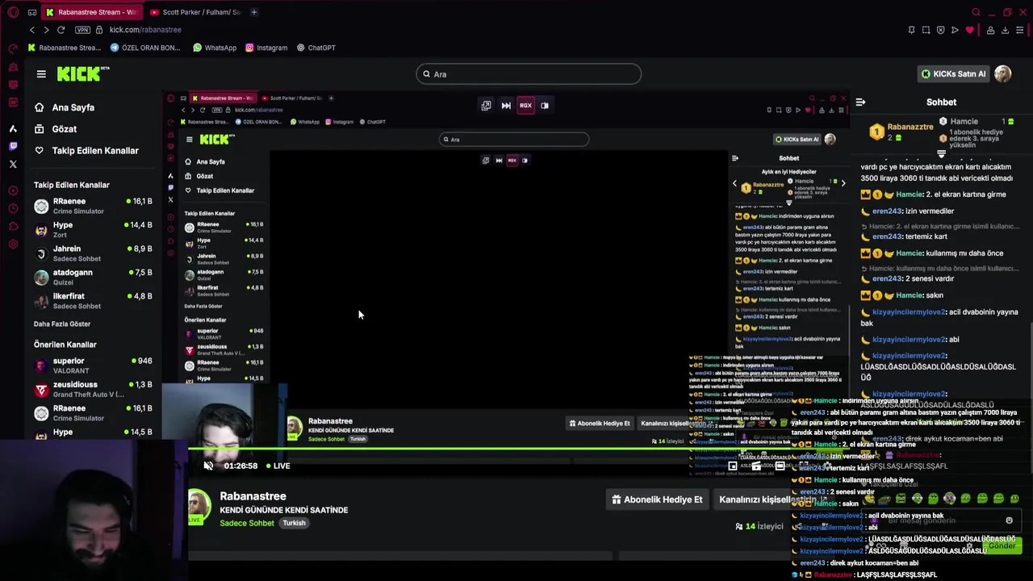
Task: Click the Gönder send button
Action: click(1002, 546)
